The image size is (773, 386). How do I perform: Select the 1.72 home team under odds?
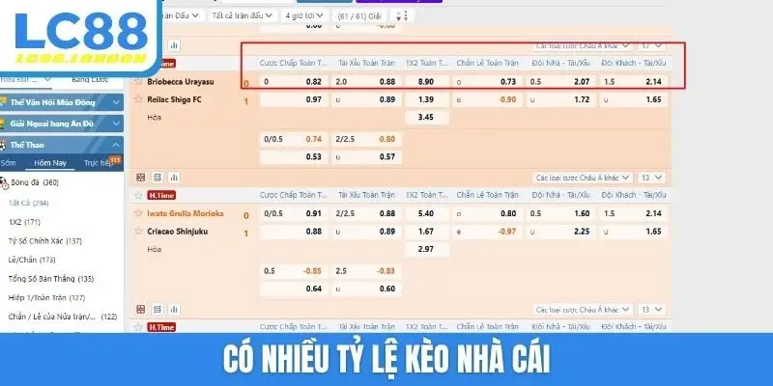561,100
